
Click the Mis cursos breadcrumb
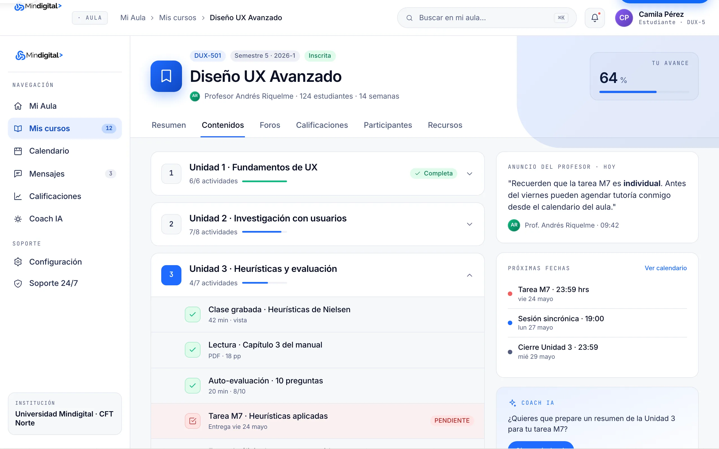pyautogui.click(x=178, y=18)
